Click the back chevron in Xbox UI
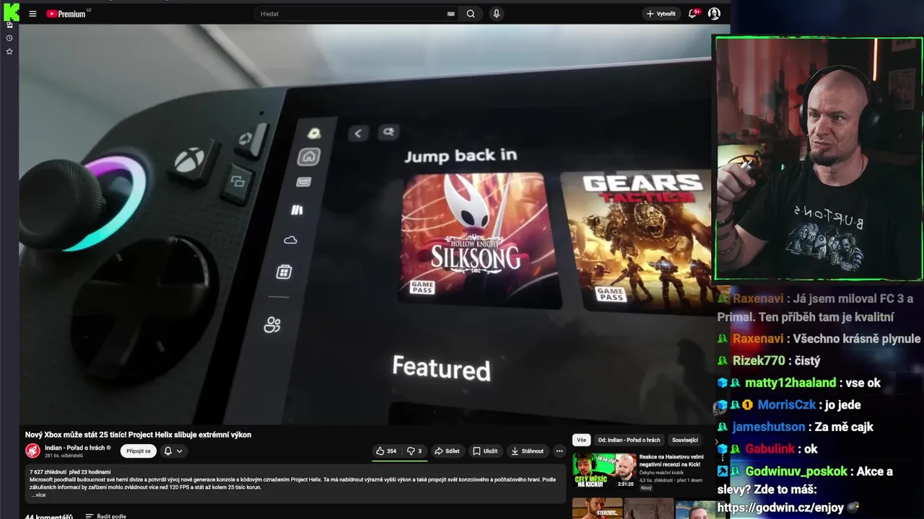924x519 pixels. point(358,133)
